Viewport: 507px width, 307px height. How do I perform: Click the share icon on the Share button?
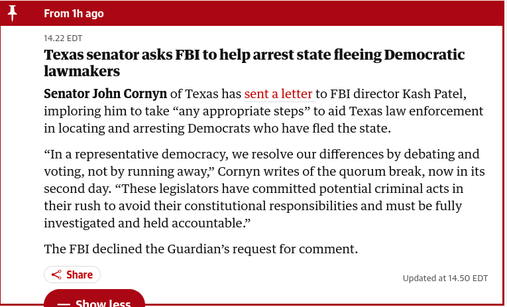point(56,275)
